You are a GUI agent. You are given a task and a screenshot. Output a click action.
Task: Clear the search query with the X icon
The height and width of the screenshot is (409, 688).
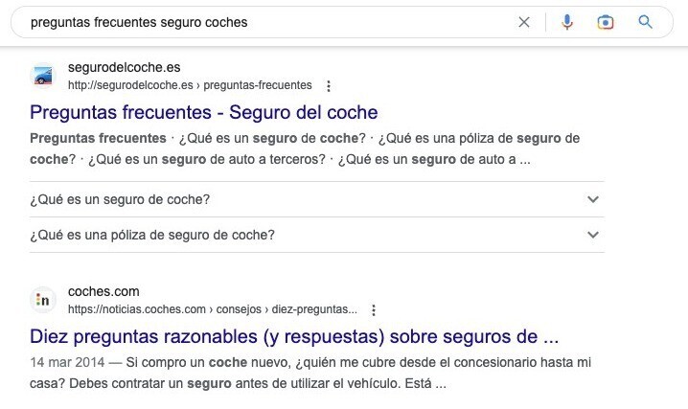click(x=524, y=22)
